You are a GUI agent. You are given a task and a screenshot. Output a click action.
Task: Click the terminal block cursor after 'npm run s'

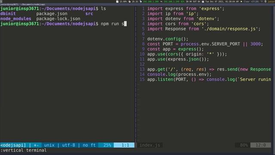[x=125, y=24]
